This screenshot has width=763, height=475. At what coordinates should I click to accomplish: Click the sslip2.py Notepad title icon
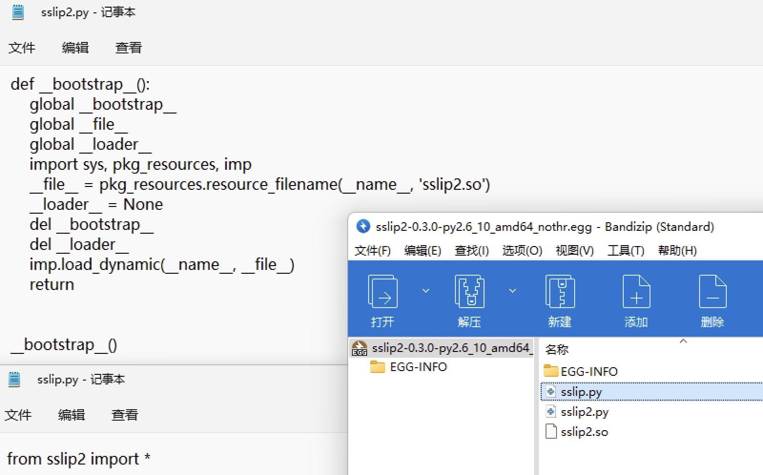pos(18,12)
